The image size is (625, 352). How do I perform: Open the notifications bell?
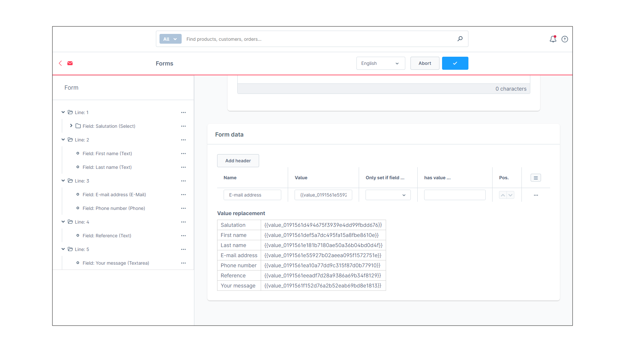(553, 39)
